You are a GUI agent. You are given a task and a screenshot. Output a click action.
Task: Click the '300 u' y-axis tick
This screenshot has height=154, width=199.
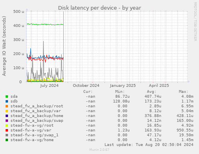(x=19, y=39)
